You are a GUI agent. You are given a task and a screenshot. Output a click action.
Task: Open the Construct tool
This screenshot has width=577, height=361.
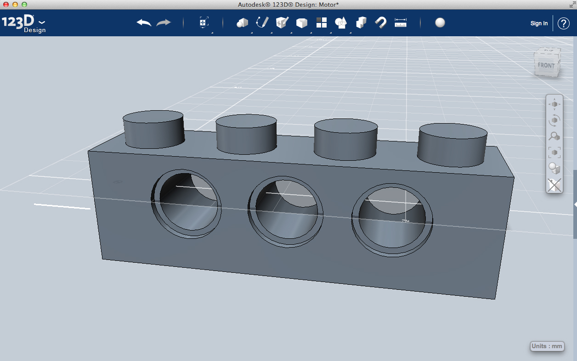click(282, 22)
